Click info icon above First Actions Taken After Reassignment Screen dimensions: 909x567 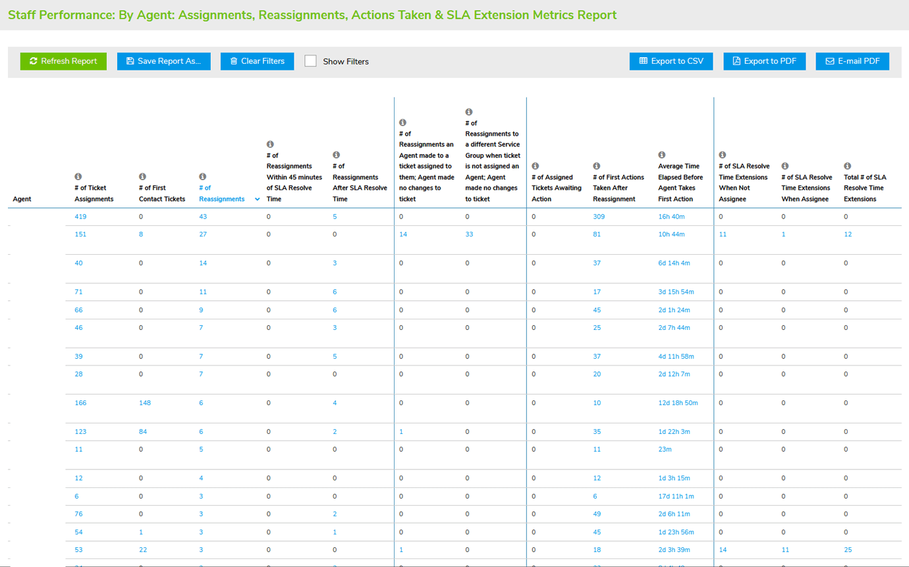point(596,166)
